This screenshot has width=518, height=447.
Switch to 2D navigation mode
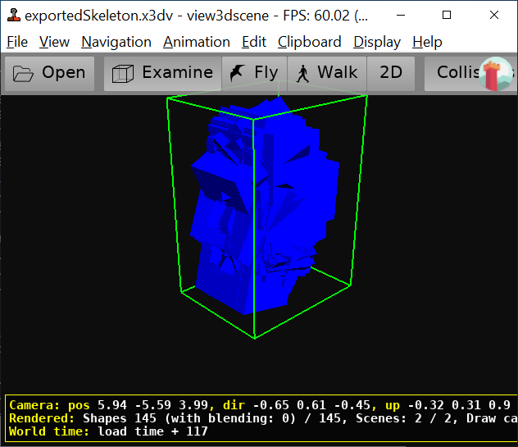391,73
